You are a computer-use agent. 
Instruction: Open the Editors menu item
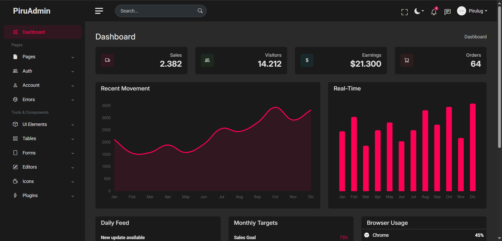coord(42,167)
